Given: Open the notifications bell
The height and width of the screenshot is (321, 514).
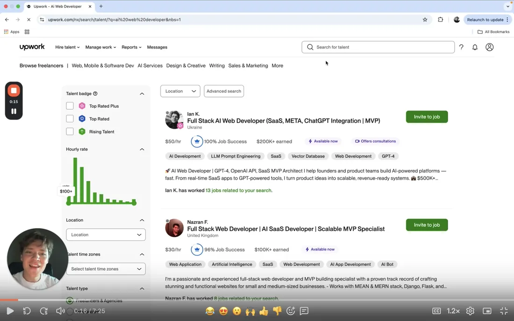Looking at the screenshot, I should [x=475, y=47].
